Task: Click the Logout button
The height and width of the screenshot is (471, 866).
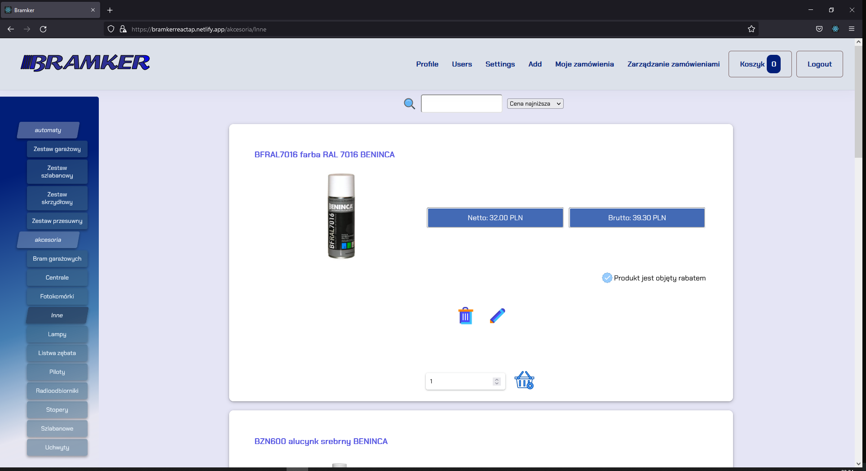Action: point(819,64)
